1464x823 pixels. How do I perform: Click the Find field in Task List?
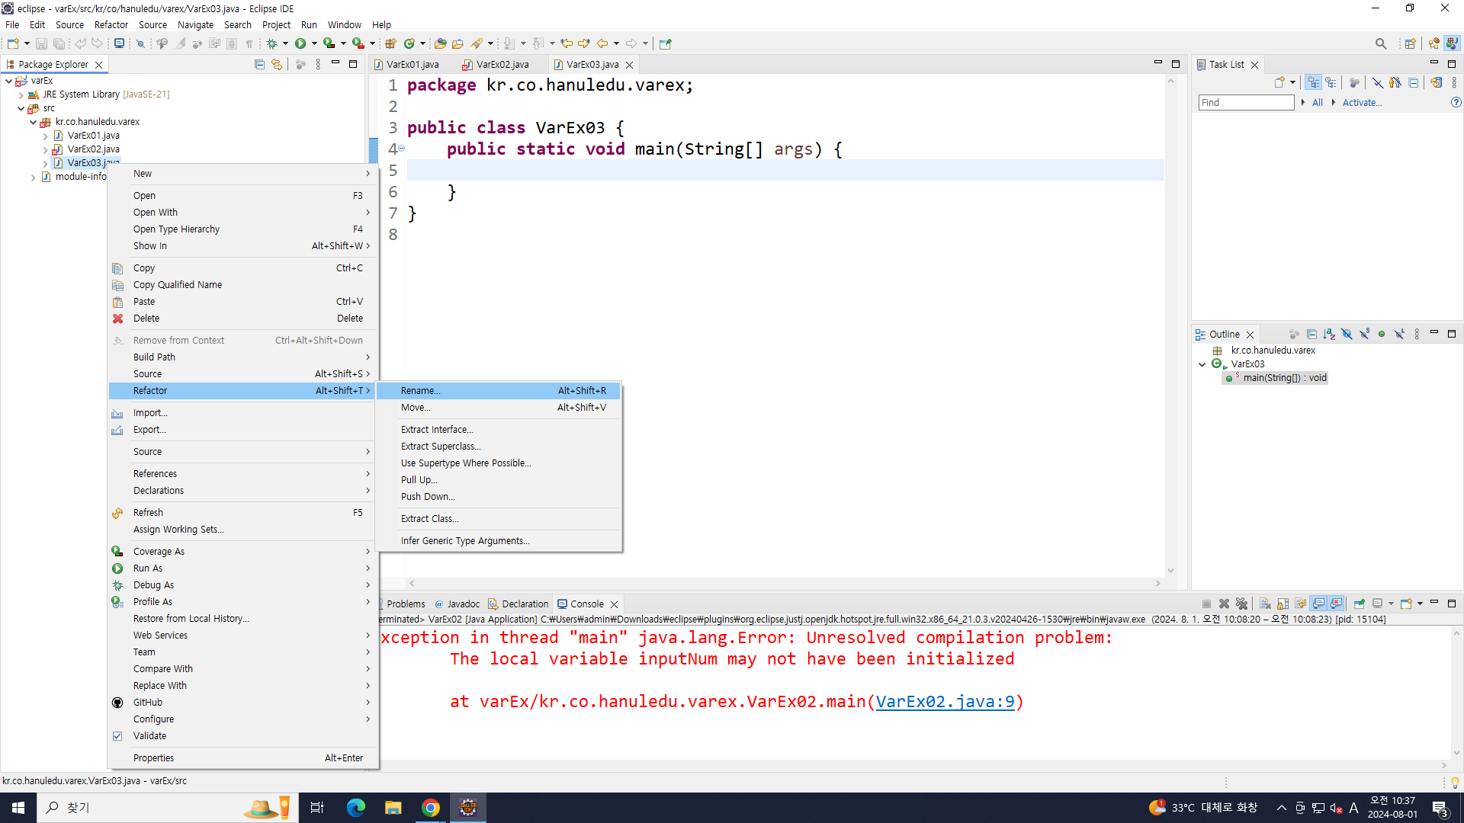pos(1246,102)
